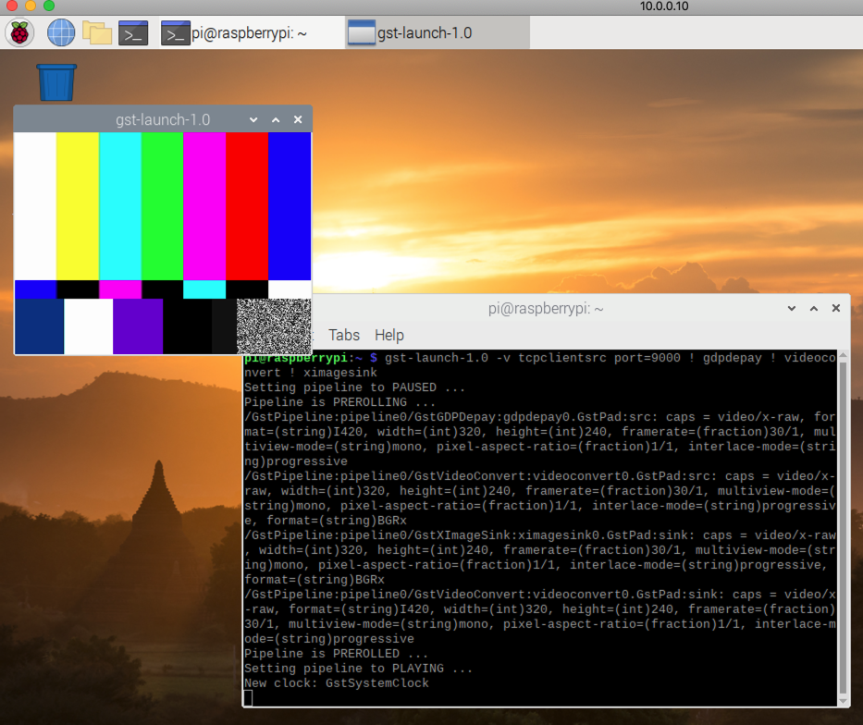The image size is (863, 725).
Task: Close the gst-launch-1.0 video window
Action: tap(298, 119)
